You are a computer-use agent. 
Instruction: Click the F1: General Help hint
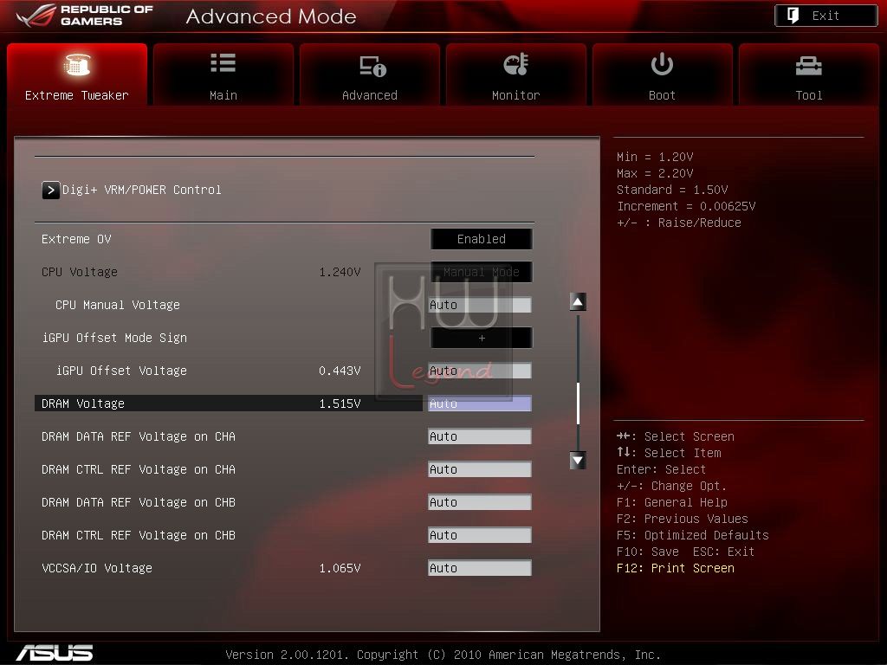(672, 502)
